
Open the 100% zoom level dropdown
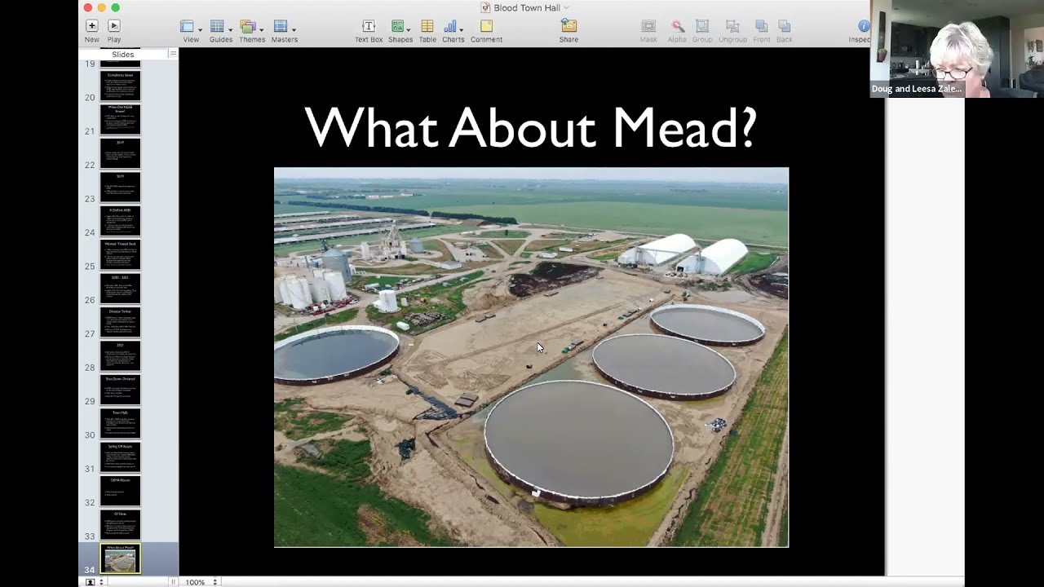tap(201, 582)
